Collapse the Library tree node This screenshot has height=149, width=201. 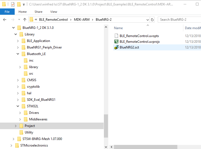(x=16, y=34)
